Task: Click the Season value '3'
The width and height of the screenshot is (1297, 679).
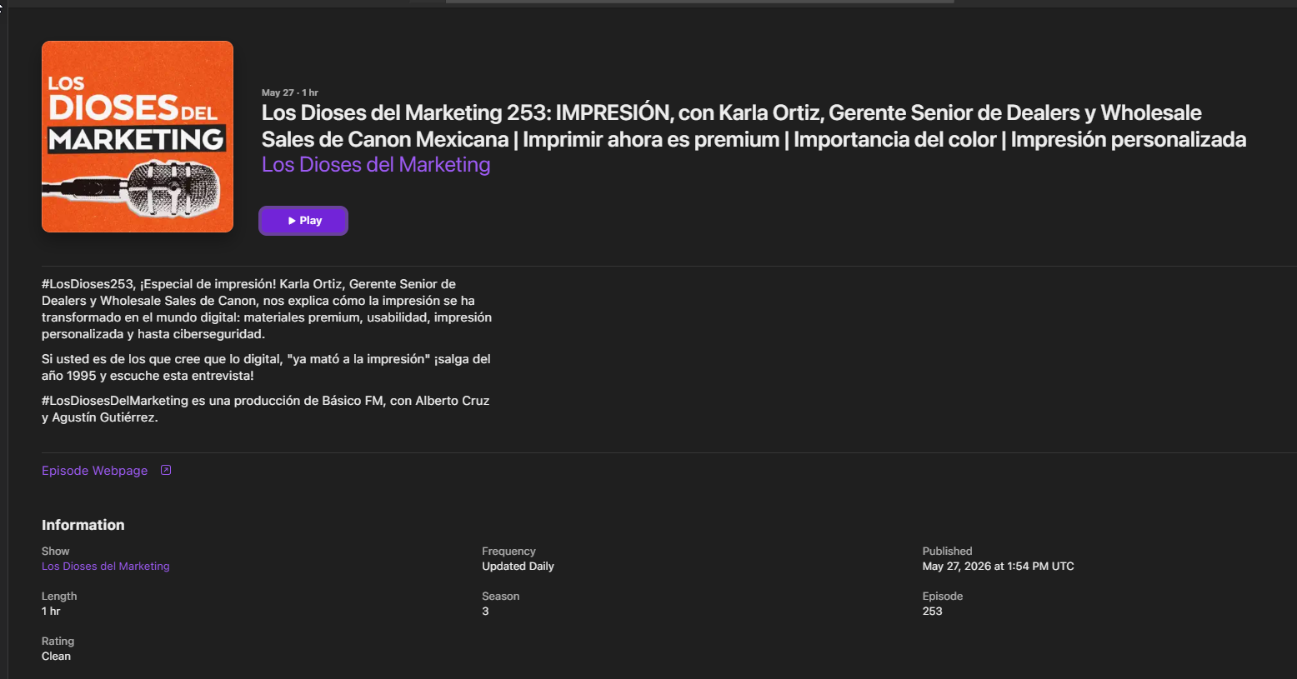Action: click(x=485, y=612)
